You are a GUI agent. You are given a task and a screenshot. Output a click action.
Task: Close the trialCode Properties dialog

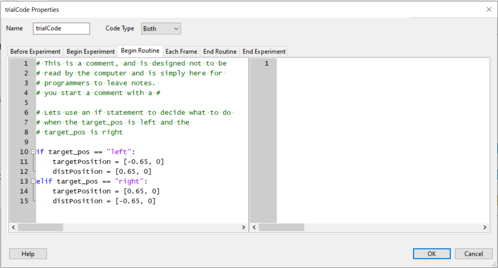point(489,9)
